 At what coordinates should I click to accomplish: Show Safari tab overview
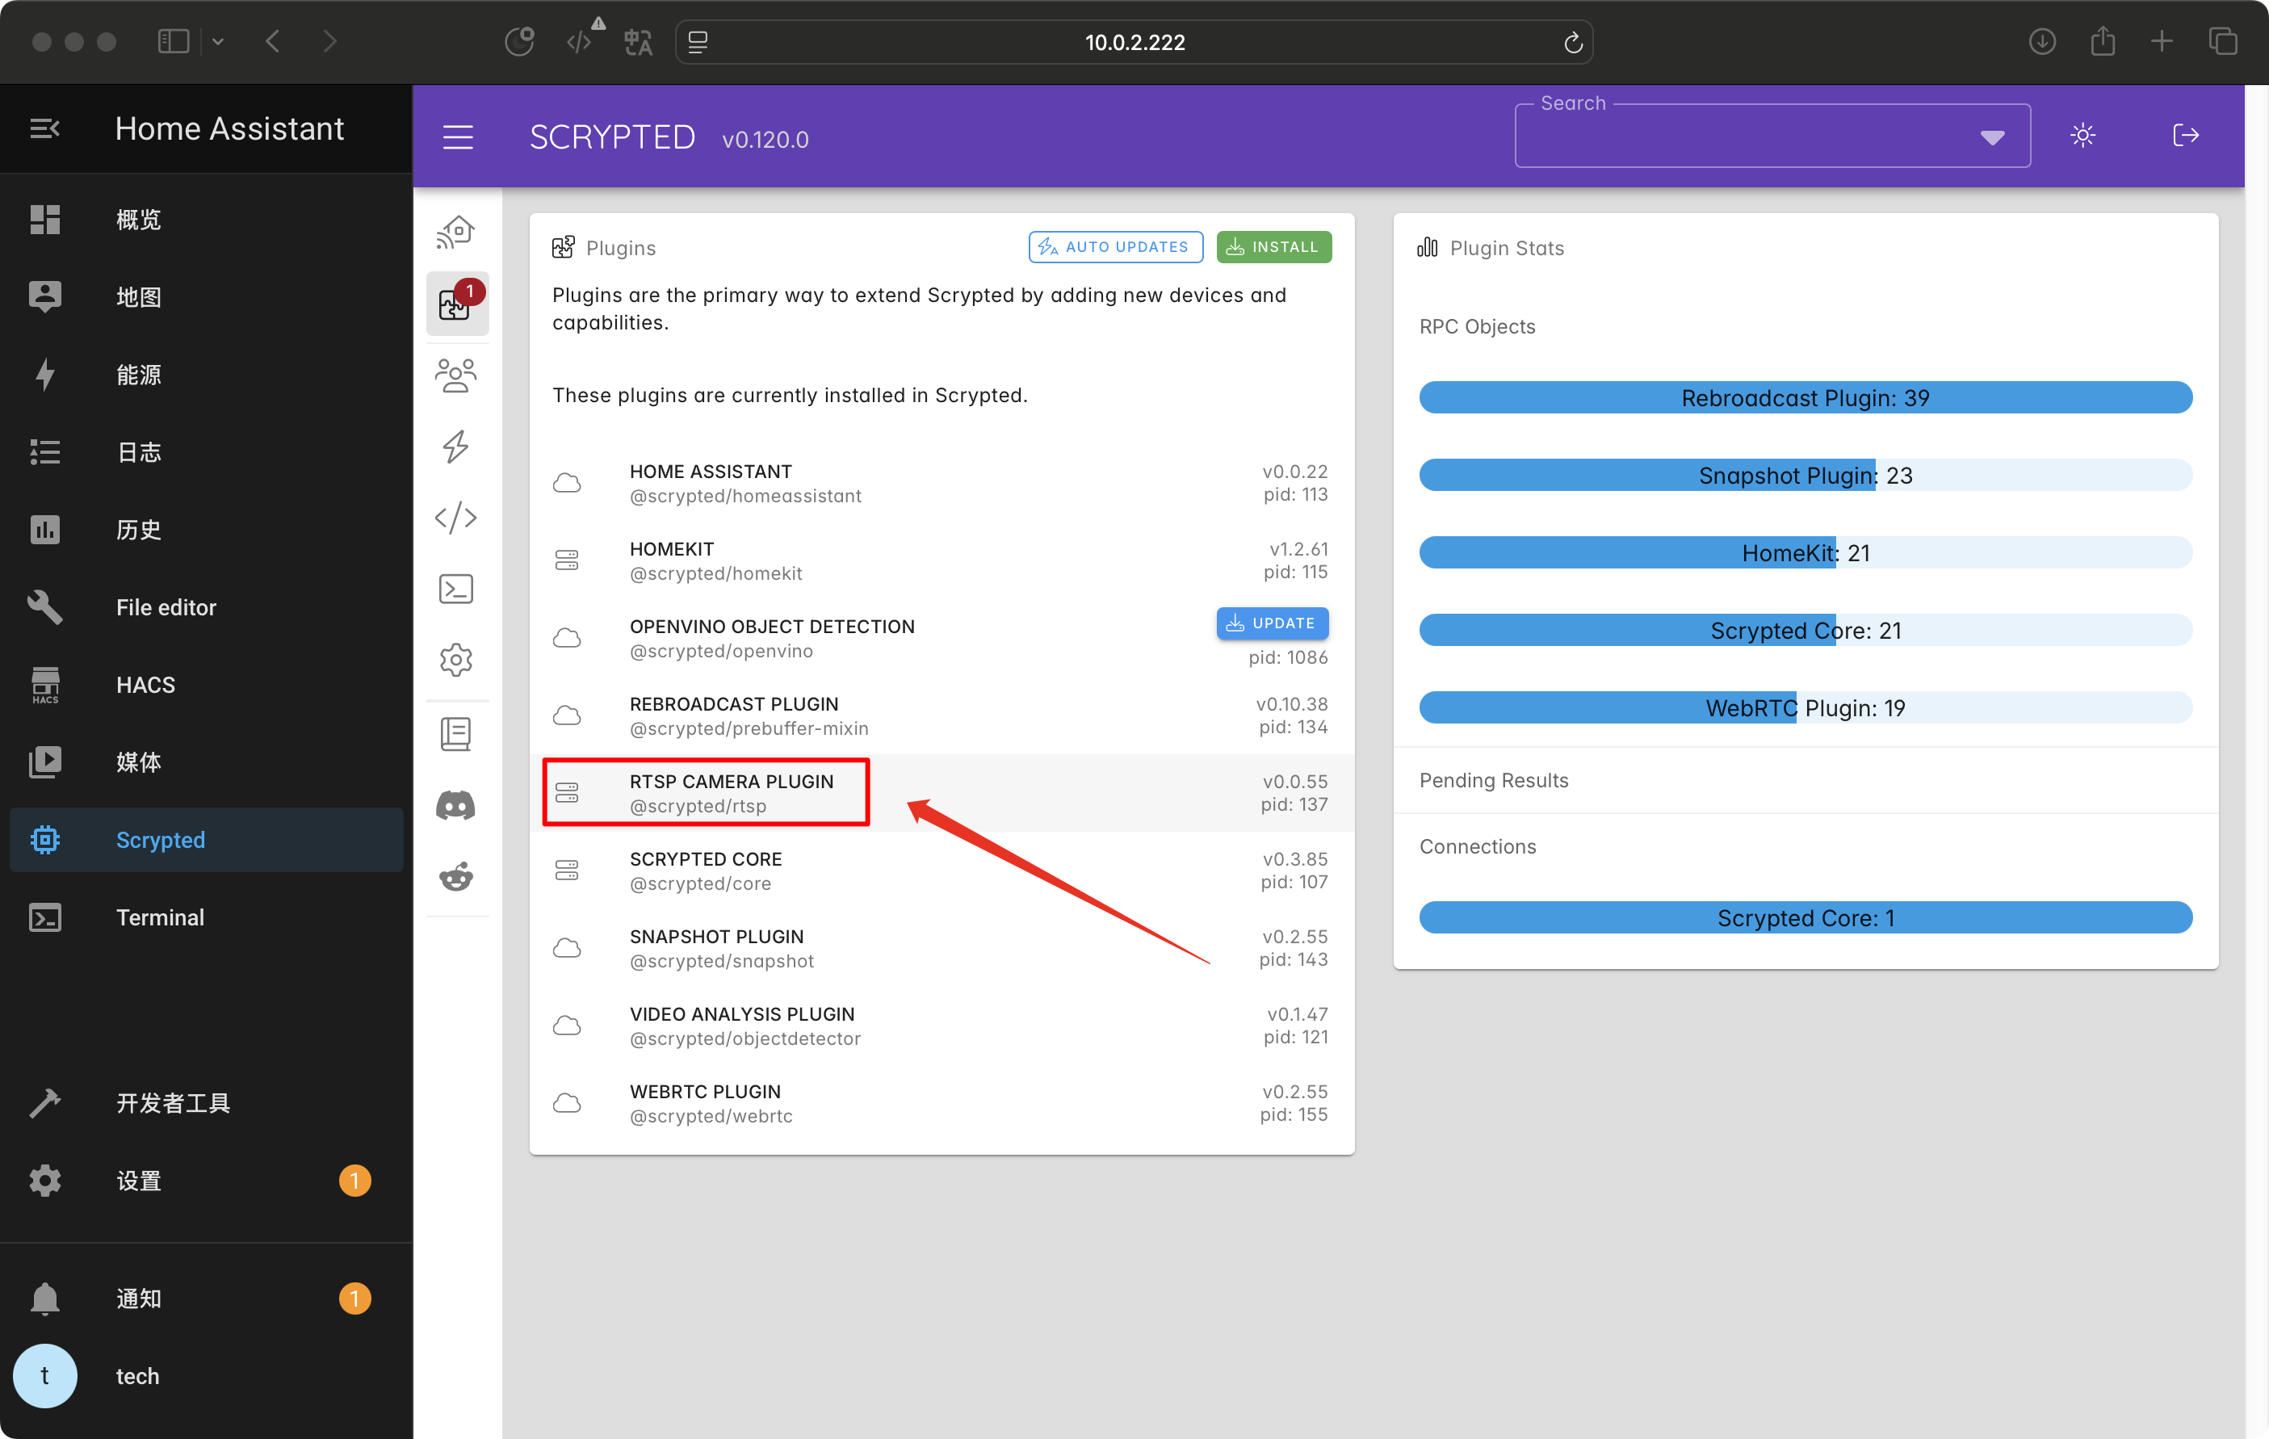tap(2223, 43)
